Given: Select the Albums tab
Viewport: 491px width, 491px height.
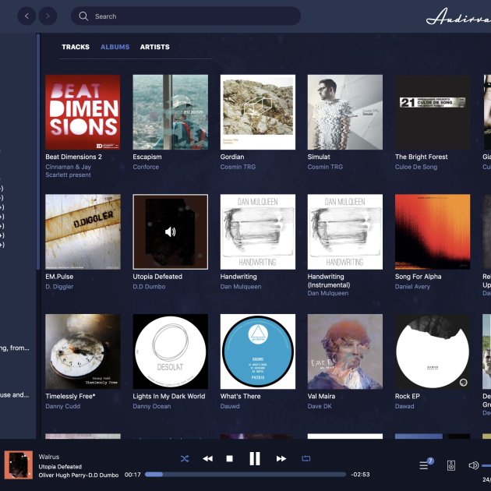Looking at the screenshot, I should 115,47.
